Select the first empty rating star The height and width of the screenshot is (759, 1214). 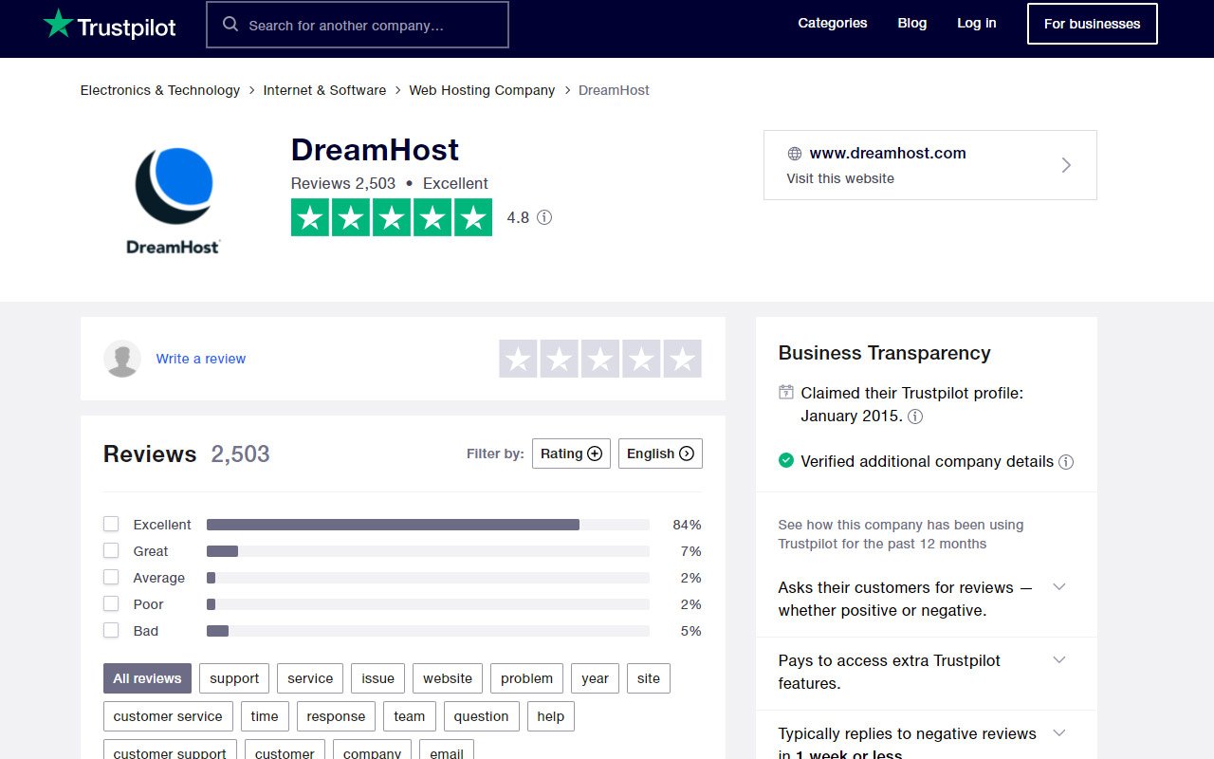pyautogui.click(x=518, y=359)
